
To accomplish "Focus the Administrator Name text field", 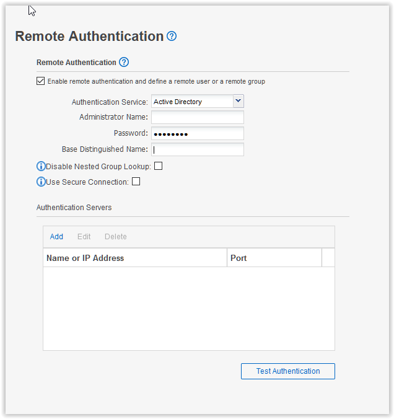I will point(198,117).
